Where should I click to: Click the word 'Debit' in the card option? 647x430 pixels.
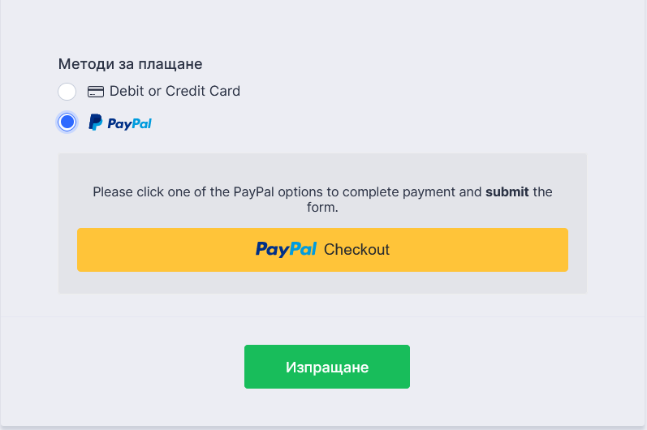pos(127,91)
